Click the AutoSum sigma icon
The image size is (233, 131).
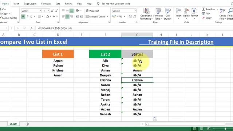[x=204, y=9]
